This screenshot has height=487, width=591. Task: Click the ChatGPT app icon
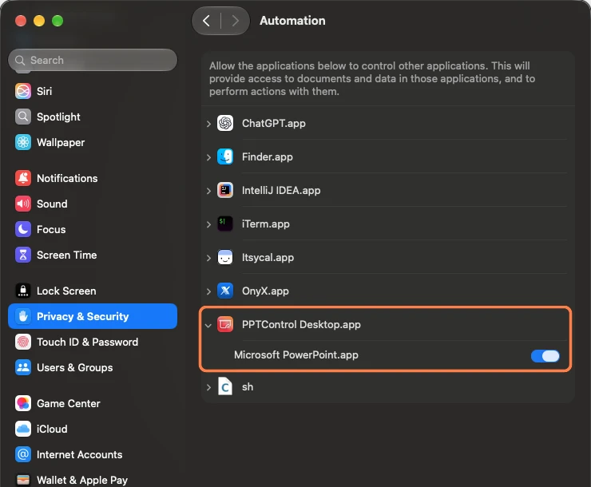click(x=225, y=123)
